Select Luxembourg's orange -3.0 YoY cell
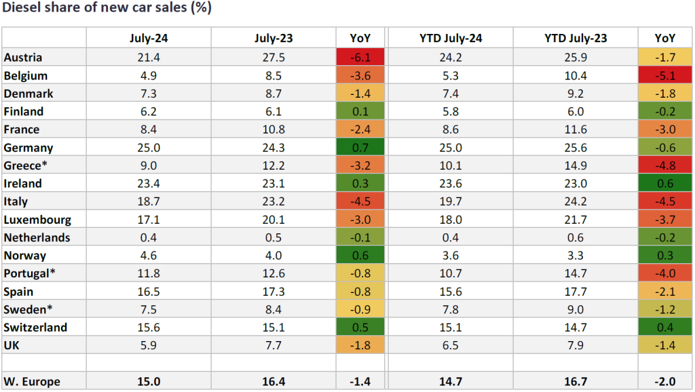 click(360, 220)
